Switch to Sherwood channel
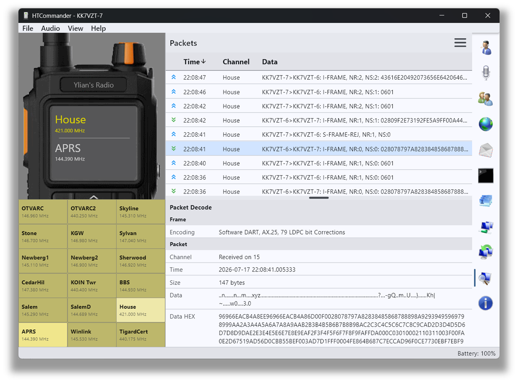Viewport: 518px width, 383px height. point(140,261)
